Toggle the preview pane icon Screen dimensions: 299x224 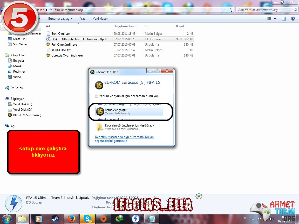[283, 19]
